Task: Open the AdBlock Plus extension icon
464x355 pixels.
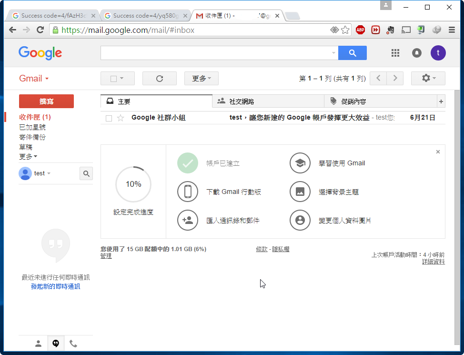Action: [x=360, y=30]
